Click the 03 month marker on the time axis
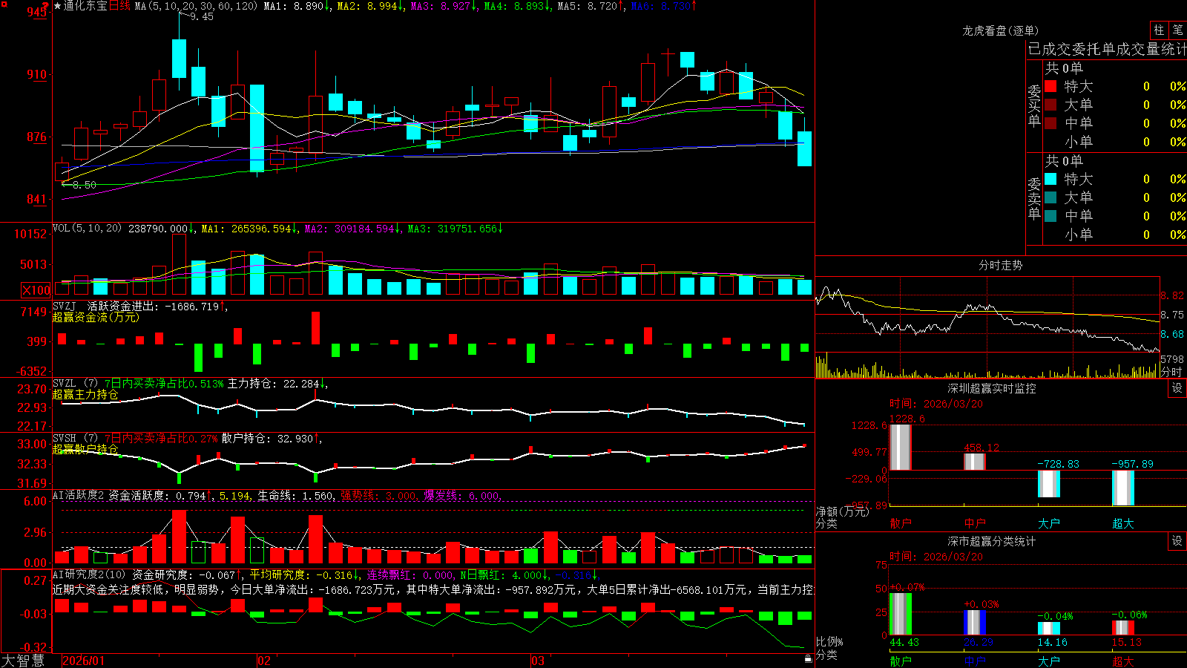This screenshot has width=1187, height=668. (538, 661)
